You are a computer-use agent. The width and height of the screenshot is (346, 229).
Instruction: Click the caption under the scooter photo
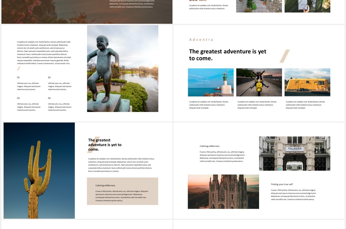[x=257, y=105]
